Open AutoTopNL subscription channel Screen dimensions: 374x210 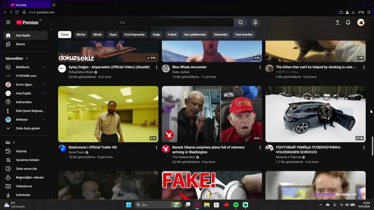[25, 93]
